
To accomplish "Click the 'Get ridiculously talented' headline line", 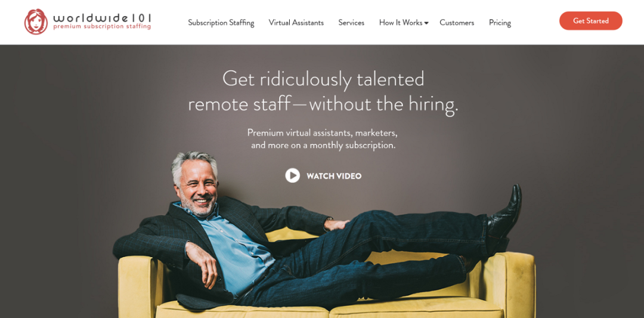I will pyautogui.click(x=323, y=79).
